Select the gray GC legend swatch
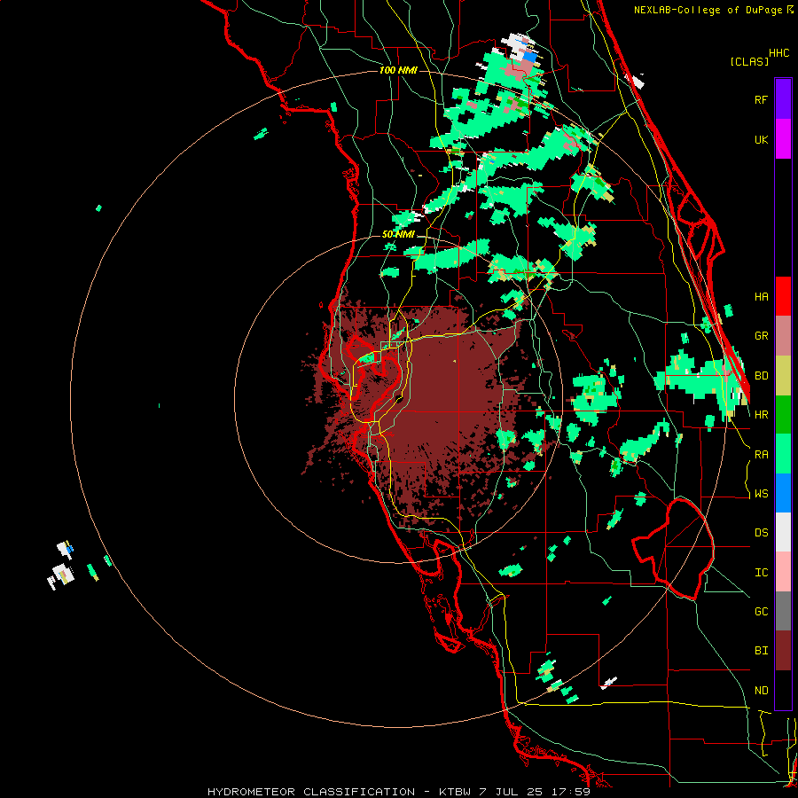 click(x=783, y=611)
